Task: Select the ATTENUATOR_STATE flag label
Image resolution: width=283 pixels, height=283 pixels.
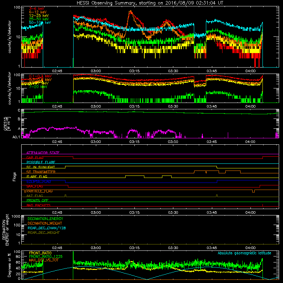Action: [x=43, y=153]
